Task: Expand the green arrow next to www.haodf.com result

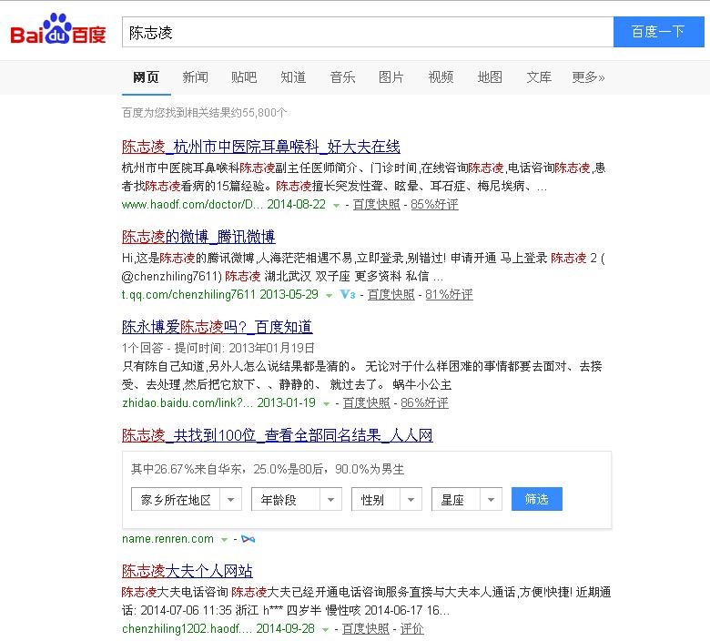Action: tap(336, 206)
